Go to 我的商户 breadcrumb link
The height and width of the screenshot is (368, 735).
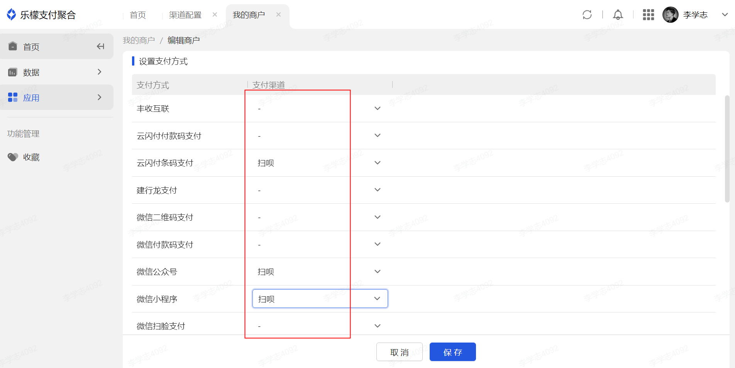tap(139, 40)
